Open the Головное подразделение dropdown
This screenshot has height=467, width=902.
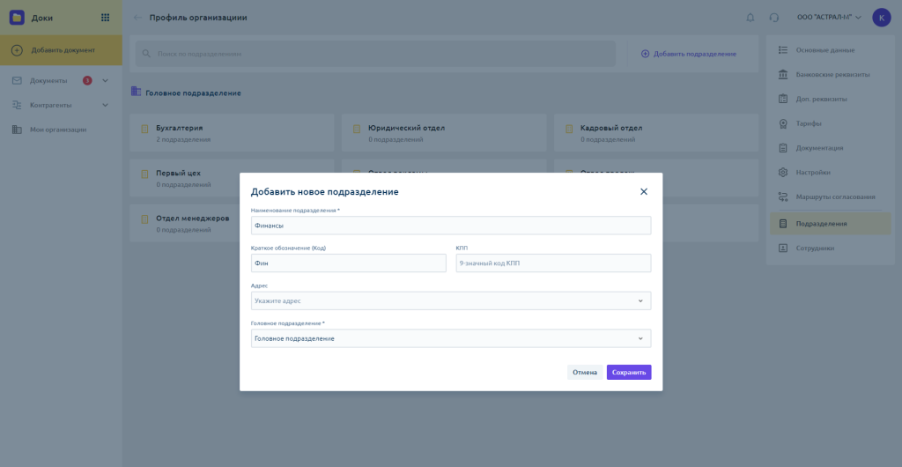pos(640,338)
